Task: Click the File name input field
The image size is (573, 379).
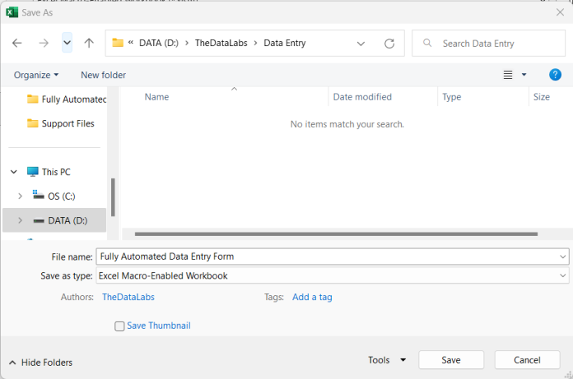Action: tap(325, 257)
